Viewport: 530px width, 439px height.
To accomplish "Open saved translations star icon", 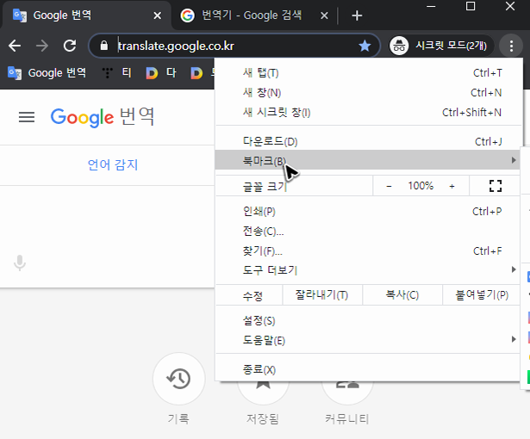I will [263, 384].
